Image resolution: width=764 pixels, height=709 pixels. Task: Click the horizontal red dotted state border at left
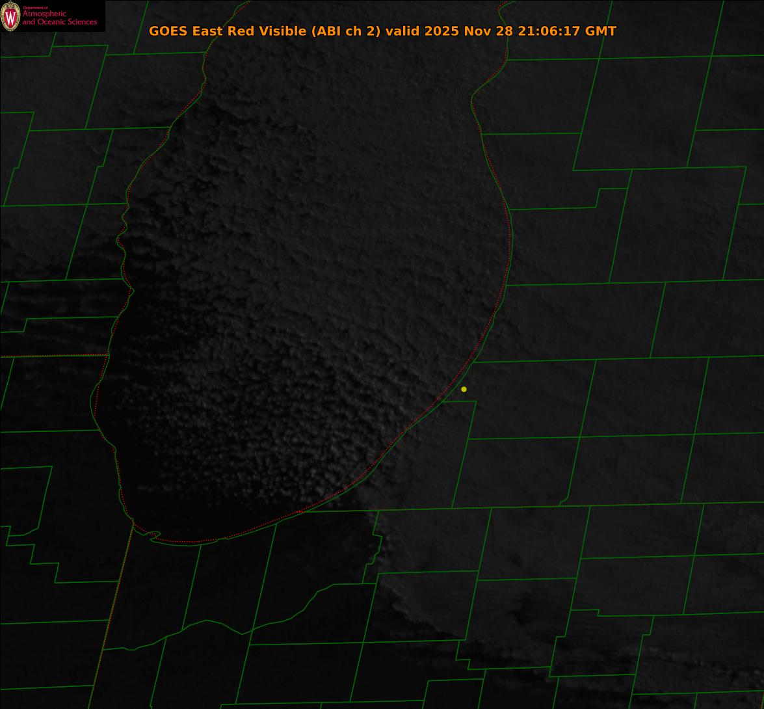point(52,356)
